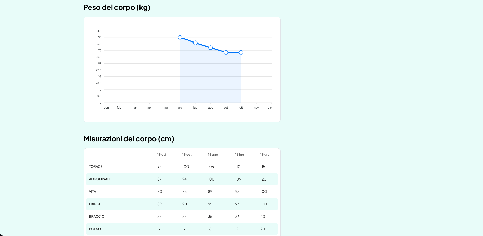The height and width of the screenshot is (236, 483).
Task: Click the 'Misurazioni del corpo (cm)' heading
Action: tap(129, 139)
